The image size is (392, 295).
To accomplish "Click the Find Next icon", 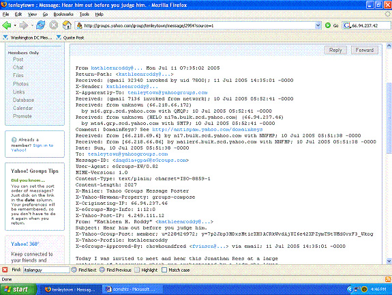I will 74,270.
